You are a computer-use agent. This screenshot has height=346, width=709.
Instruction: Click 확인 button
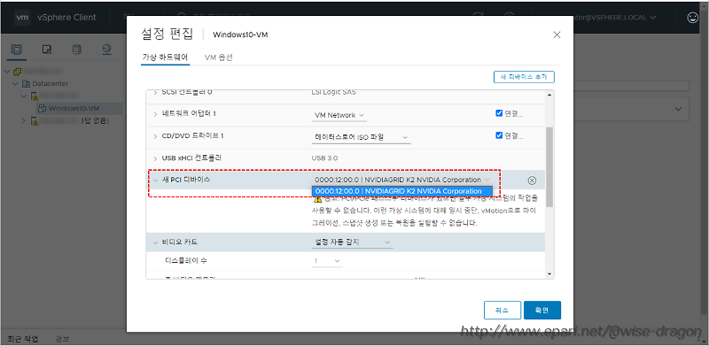tap(542, 311)
